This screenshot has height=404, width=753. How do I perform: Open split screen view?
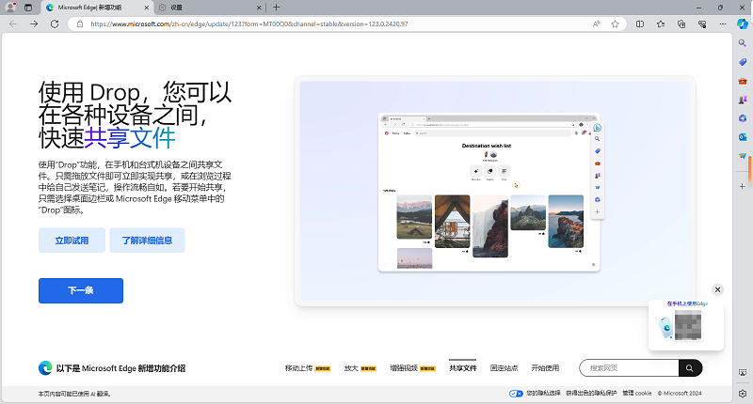pos(640,24)
